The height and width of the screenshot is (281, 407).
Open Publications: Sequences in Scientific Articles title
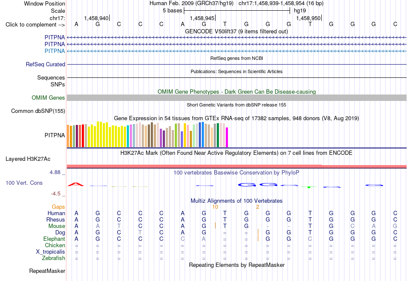tap(236, 71)
